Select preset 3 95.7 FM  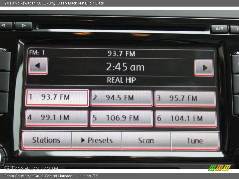pos(185,99)
